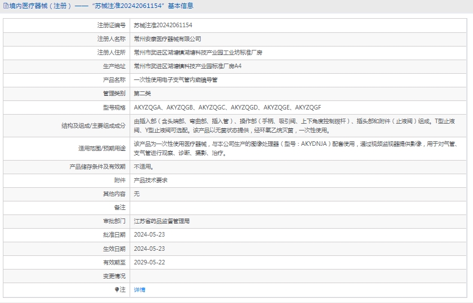Select the model specification list starting with AKYZQGA
Screen dimensions: 473x303
227,107
